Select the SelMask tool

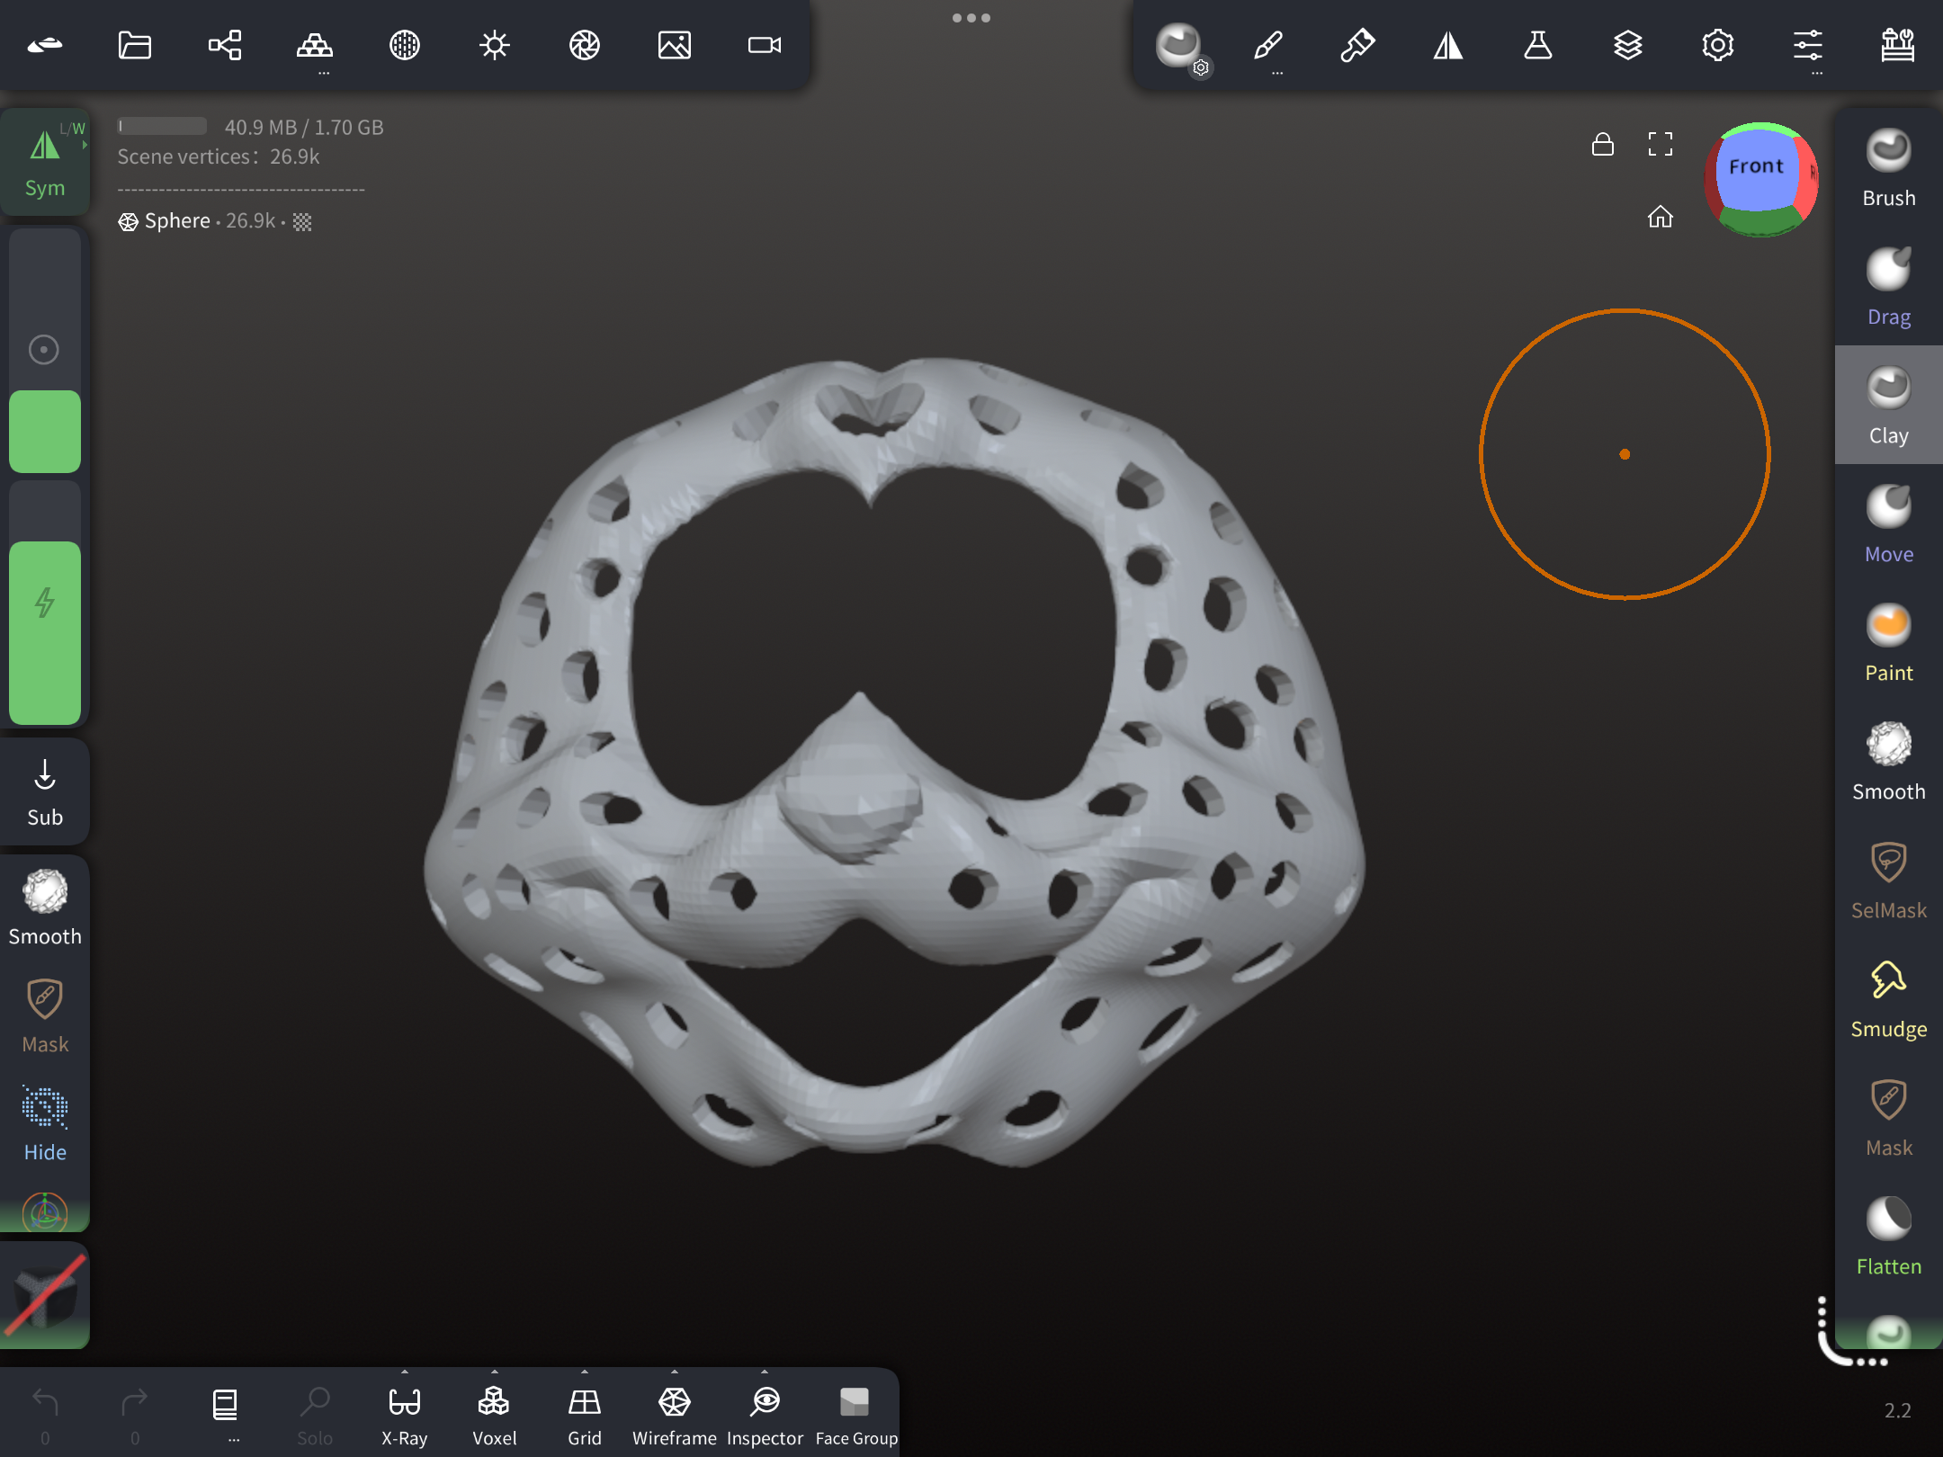point(1888,880)
